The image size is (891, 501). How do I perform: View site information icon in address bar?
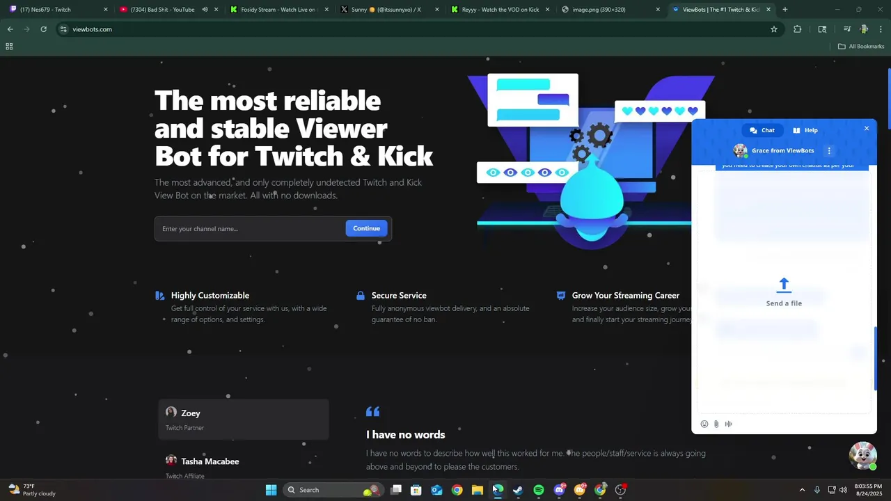pyautogui.click(x=63, y=29)
